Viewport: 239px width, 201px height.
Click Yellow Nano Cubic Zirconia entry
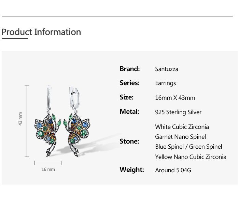click(x=191, y=157)
